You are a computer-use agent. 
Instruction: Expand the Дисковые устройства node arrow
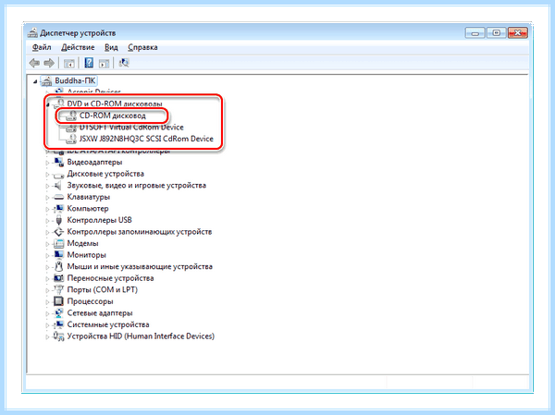(47, 175)
